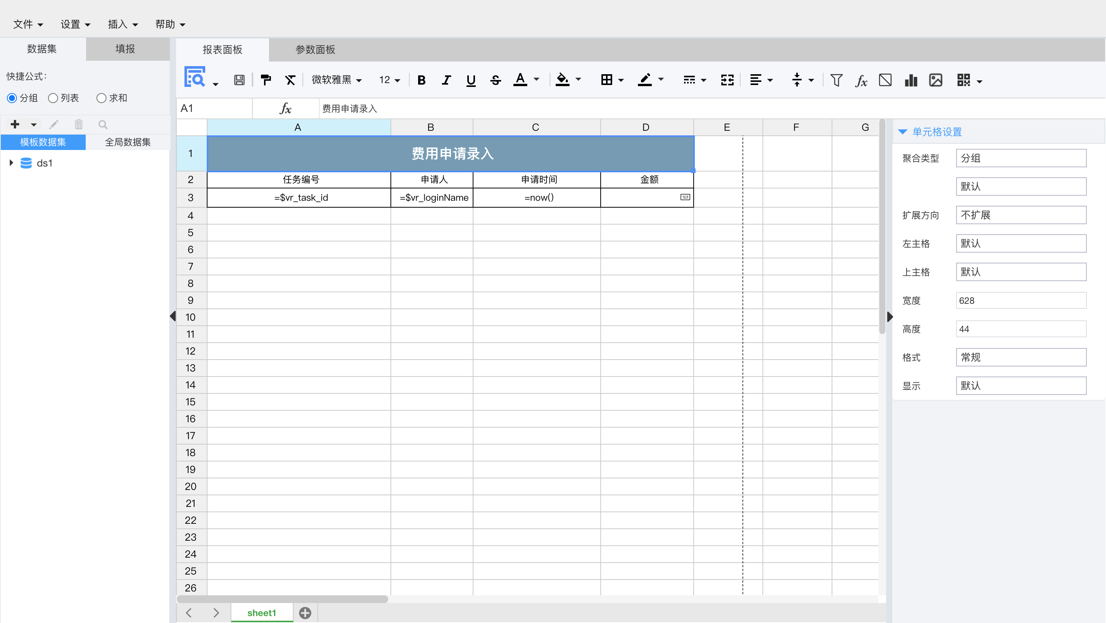Select the 分组 quick formula radio

(12, 98)
